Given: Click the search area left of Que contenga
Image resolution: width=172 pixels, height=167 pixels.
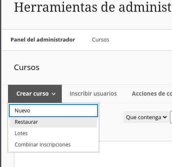Looking at the screenshot, I should 111,117.
